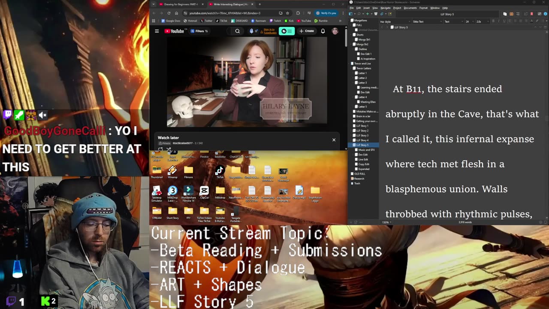Image resolution: width=549 pixels, height=309 pixels.
Task: Go to the browser home page
Action: pyautogui.click(x=176, y=13)
